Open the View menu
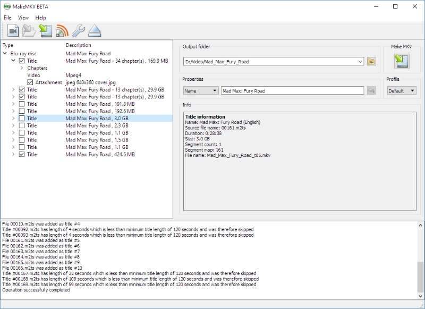 23,17
